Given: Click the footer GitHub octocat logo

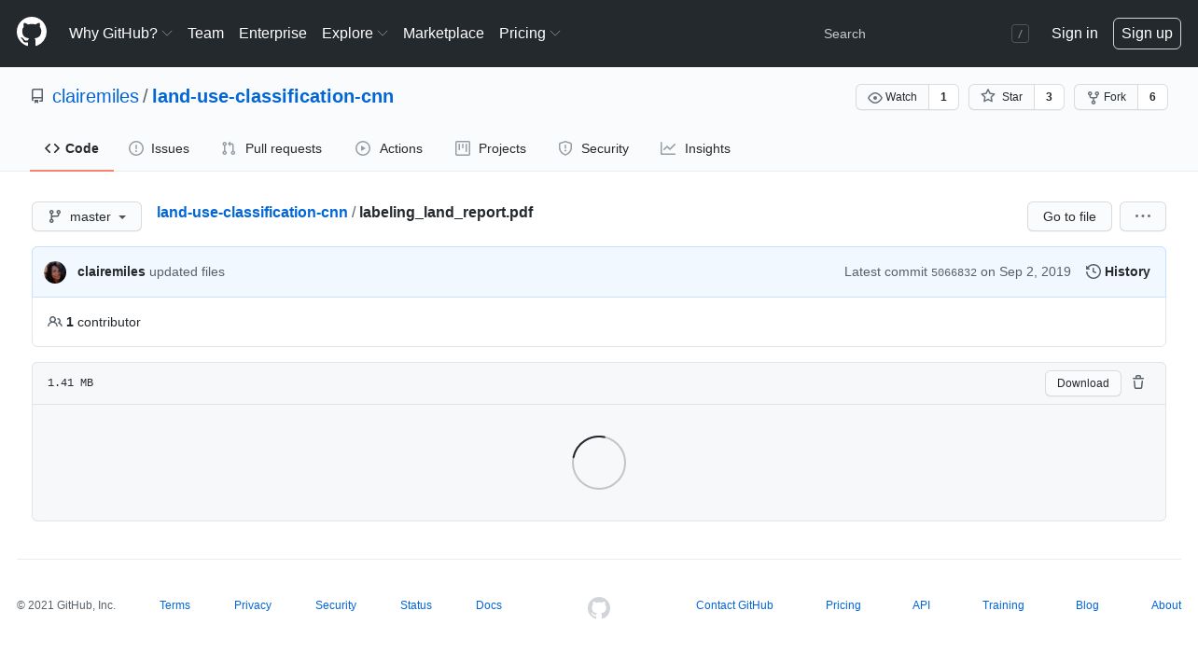Looking at the screenshot, I should [599, 608].
